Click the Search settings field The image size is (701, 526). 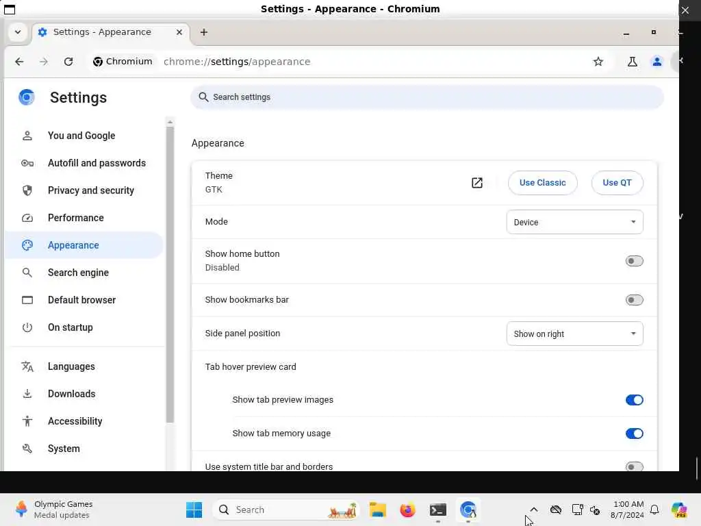[x=427, y=97]
